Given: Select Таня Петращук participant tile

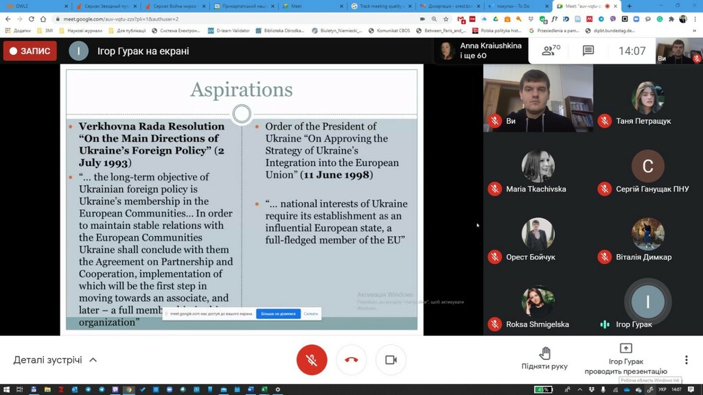Looking at the screenshot, I should pyautogui.click(x=648, y=98).
